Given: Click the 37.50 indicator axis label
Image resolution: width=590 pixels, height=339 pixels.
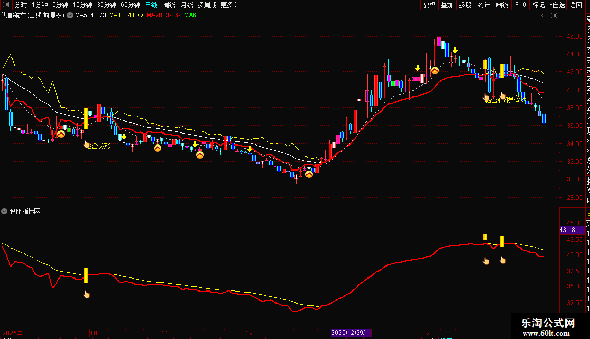Looking at the screenshot, I should pyautogui.click(x=574, y=271).
